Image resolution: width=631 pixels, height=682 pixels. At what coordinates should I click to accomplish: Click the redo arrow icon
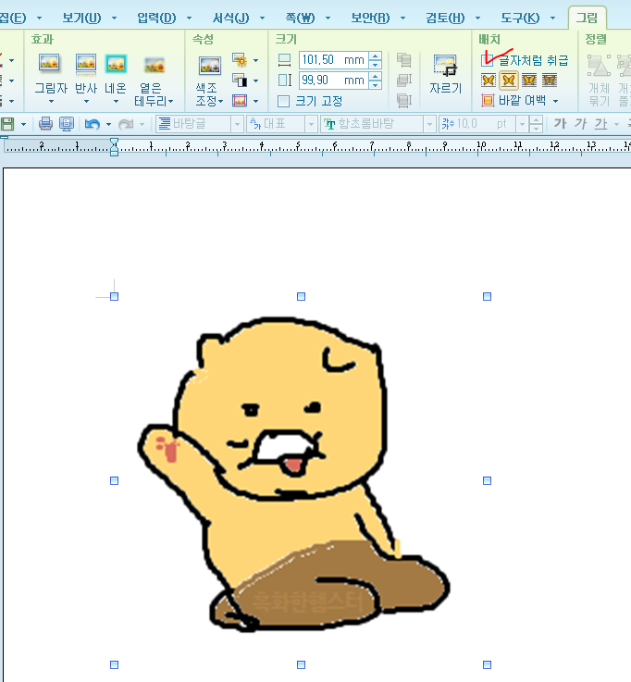click(x=126, y=124)
